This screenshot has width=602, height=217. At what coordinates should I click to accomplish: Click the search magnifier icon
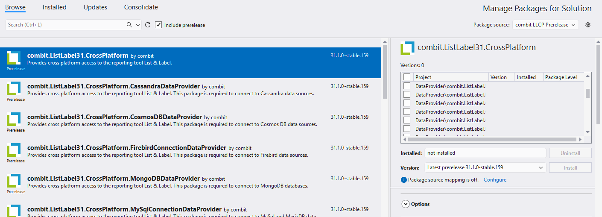[x=129, y=25]
